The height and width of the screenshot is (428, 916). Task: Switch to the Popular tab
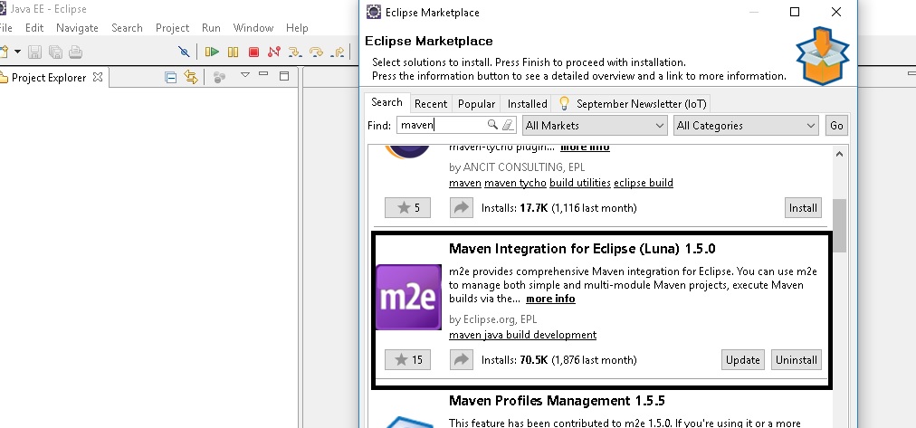(x=476, y=104)
